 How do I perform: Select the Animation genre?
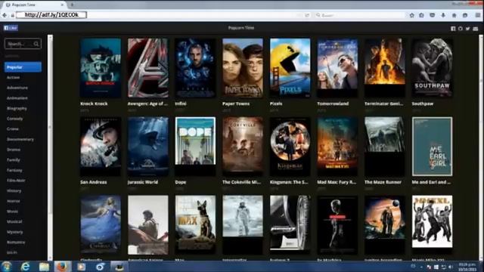tap(17, 98)
